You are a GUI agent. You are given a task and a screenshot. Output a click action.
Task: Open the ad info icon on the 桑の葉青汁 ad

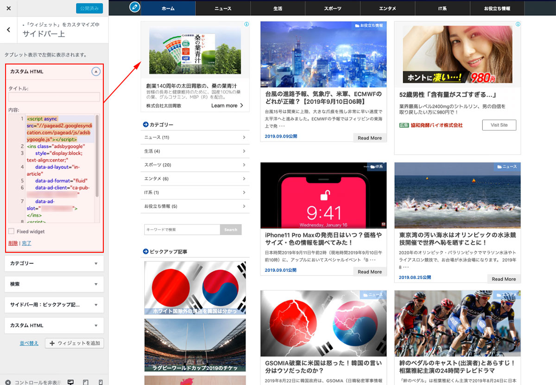click(246, 24)
